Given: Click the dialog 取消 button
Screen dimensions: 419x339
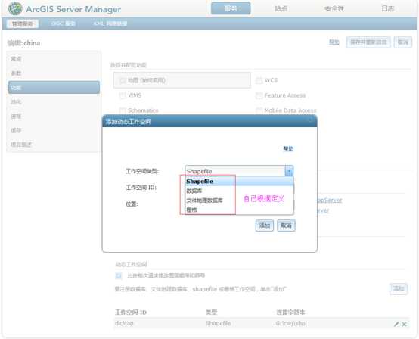Looking at the screenshot, I should click(286, 225).
